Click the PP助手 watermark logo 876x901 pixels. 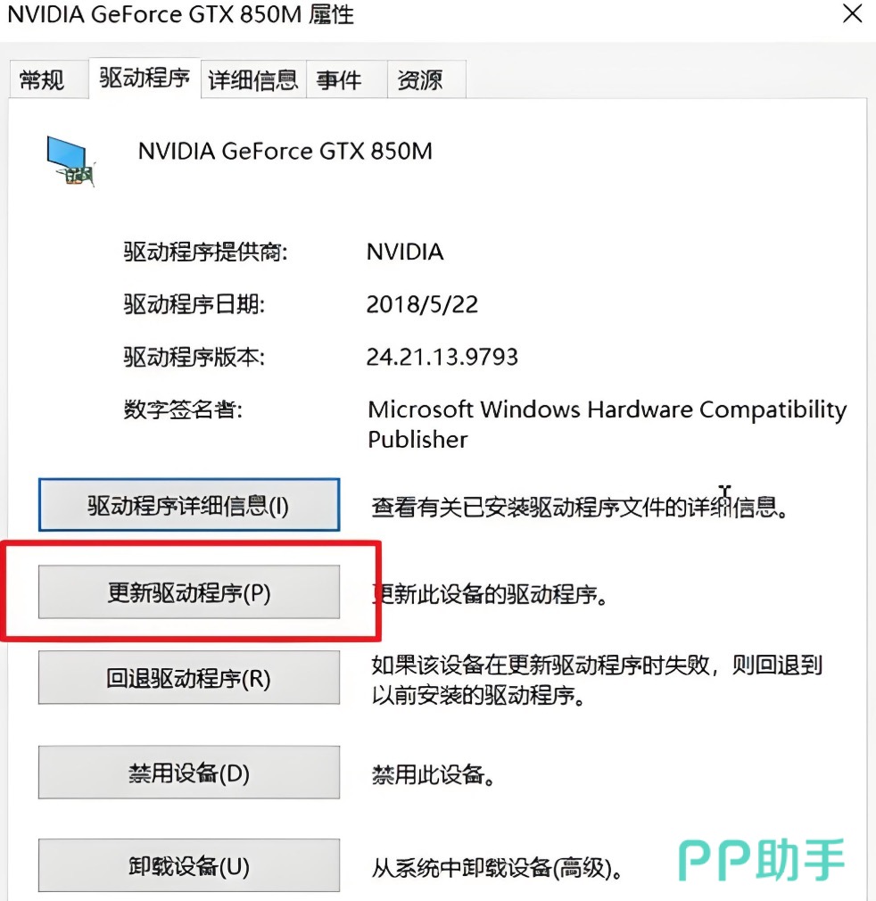[x=761, y=860]
